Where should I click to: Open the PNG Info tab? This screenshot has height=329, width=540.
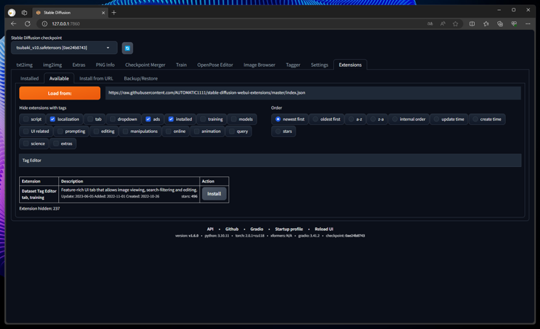coord(105,65)
